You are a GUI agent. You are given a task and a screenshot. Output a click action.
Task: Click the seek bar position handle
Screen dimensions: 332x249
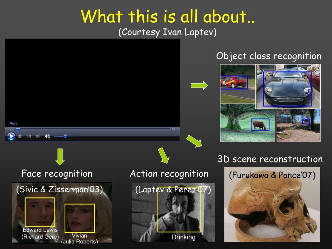(x=18, y=129)
